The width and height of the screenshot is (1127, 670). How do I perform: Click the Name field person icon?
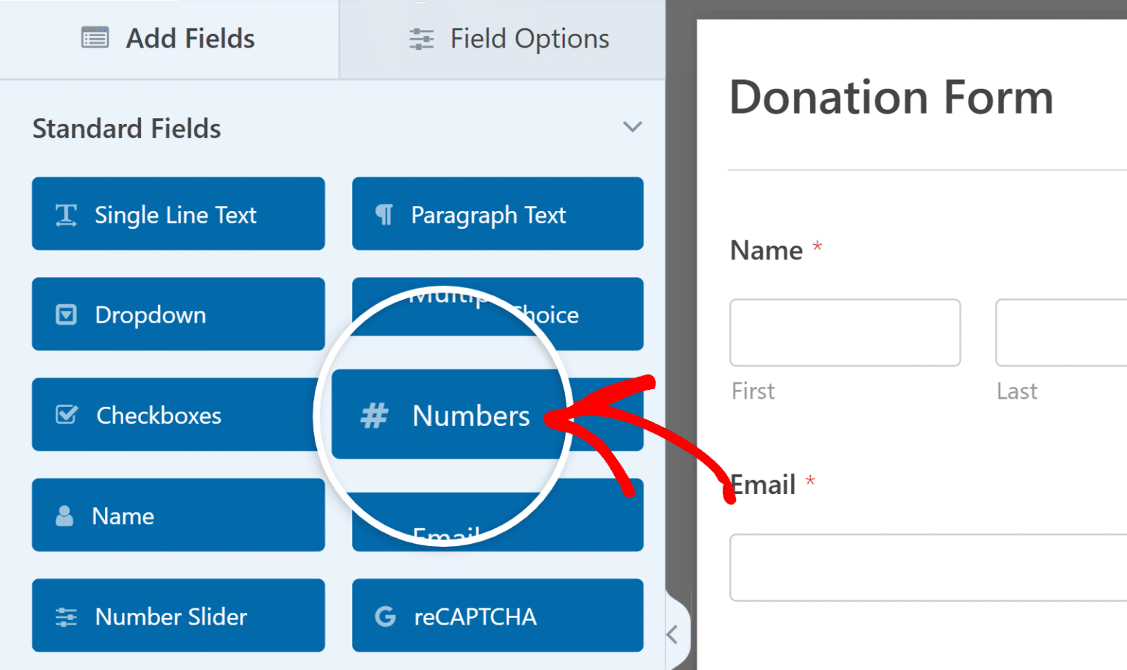tap(66, 515)
